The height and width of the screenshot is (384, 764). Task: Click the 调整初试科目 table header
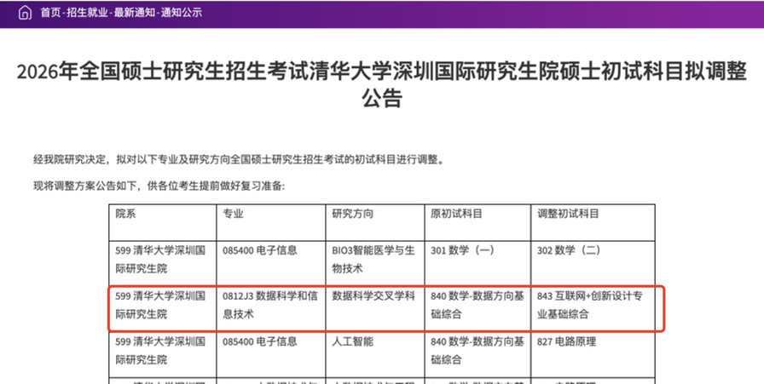pyautogui.click(x=593, y=222)
